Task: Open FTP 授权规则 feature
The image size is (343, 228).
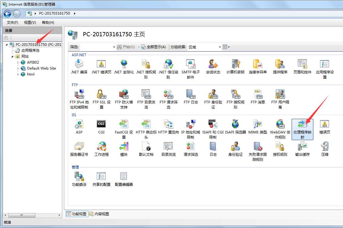Action: click(236, 99)
